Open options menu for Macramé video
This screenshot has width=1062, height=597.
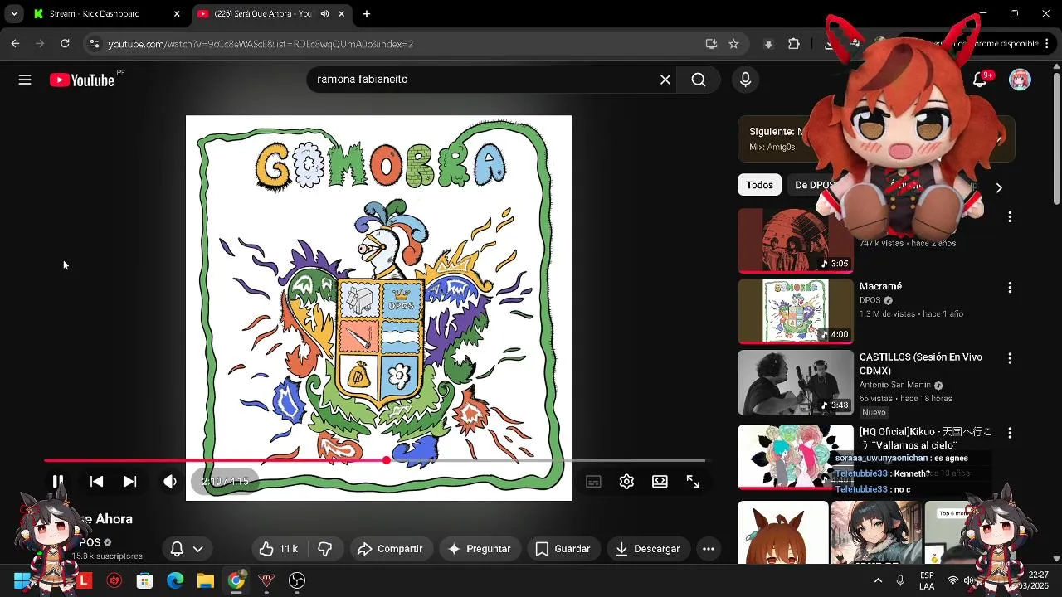tap(1010, 288)
